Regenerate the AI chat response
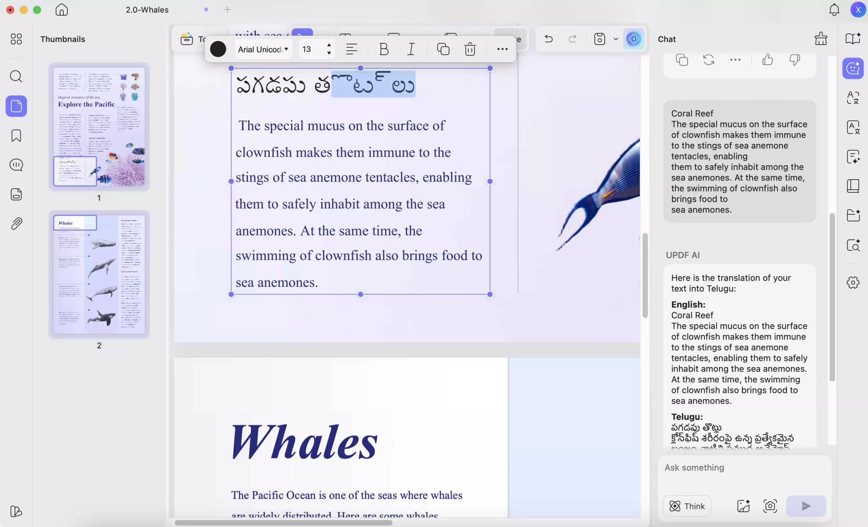Image resolution: width=868 pixels, height=527 pixels. [x=708, y=59]
